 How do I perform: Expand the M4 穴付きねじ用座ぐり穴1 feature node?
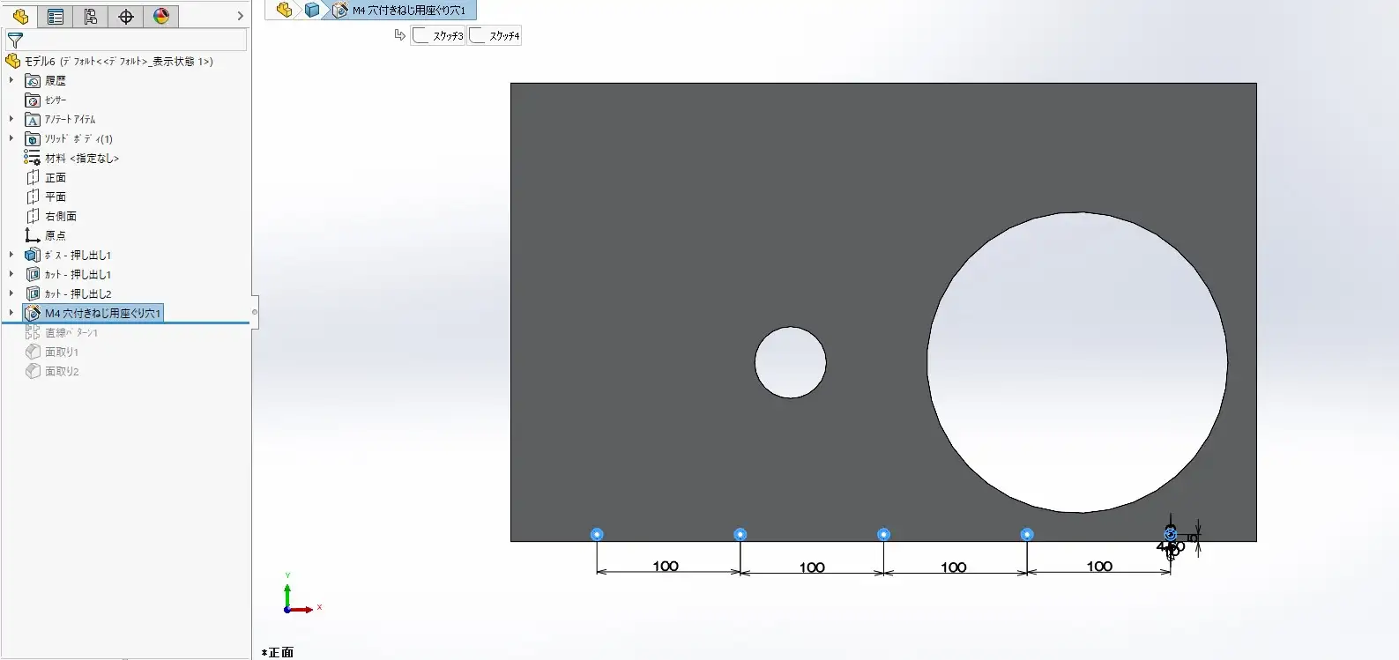coord(11,313)
